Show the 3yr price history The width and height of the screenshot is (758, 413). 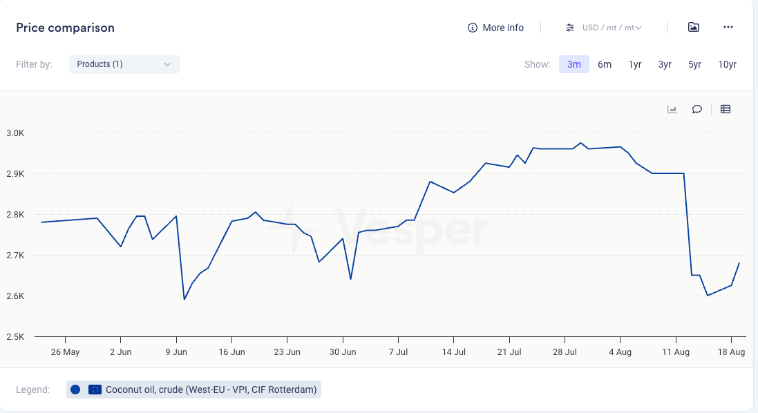pyautogui.click(x=665, y=64)
